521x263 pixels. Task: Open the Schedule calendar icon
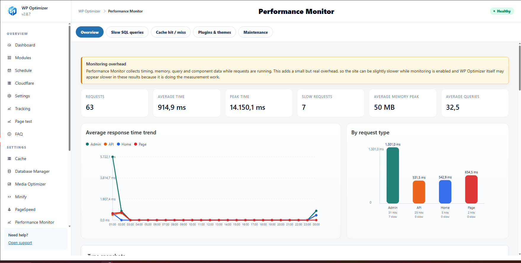click(x=9, y=70)
